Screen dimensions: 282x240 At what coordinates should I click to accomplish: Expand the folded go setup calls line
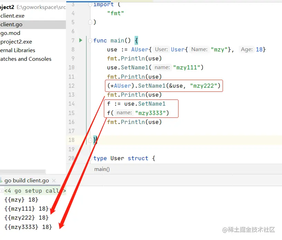(x=2, y=191)
